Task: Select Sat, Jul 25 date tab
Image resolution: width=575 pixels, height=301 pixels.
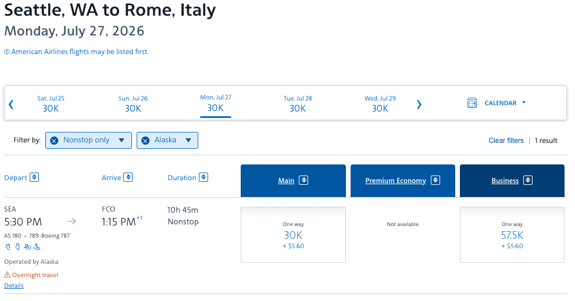Action: 51,104
